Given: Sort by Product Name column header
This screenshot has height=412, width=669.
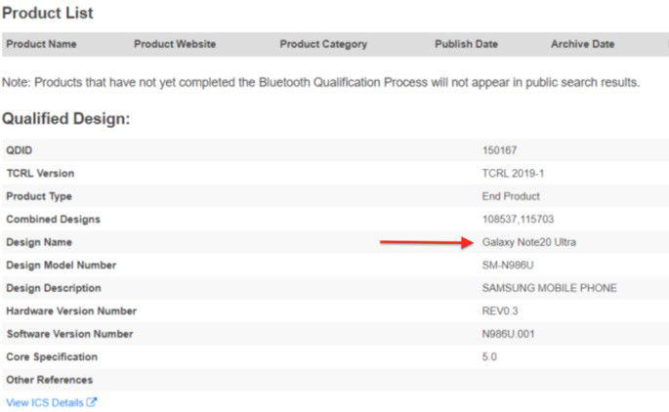Looking at the screenshot, I should pos(41,44).
